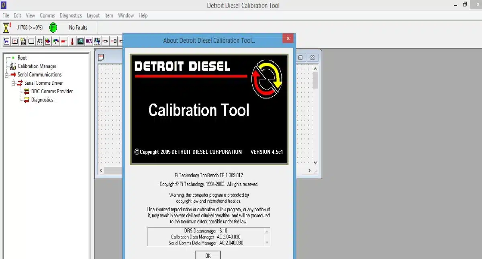482x259 pixels.
Task: Open the Edit menu
Action: click(17, 16)
